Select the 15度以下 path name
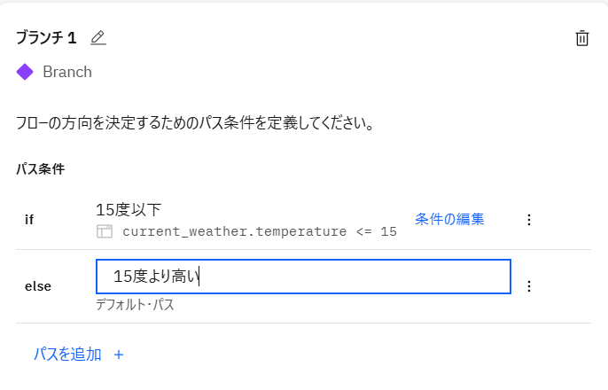This screenshot has width=608, height=390. (x=129, y=209)
